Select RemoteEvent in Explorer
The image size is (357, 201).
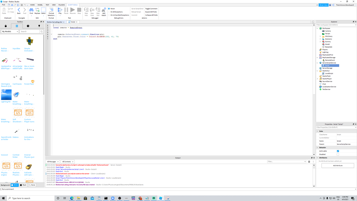pyautogui.click(x=330, y=60)
